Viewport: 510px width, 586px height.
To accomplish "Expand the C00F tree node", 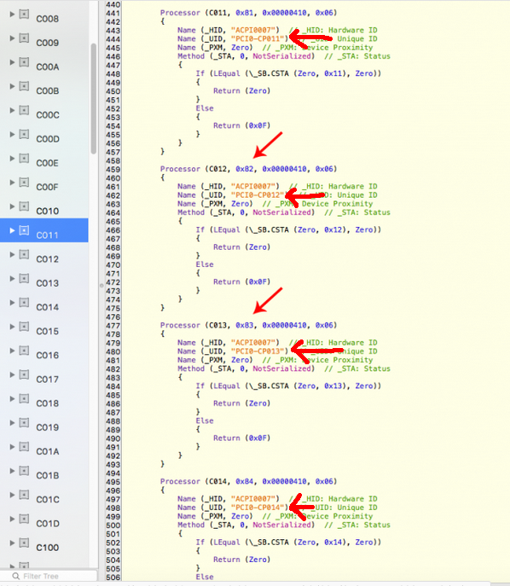I will pos(12,183).
